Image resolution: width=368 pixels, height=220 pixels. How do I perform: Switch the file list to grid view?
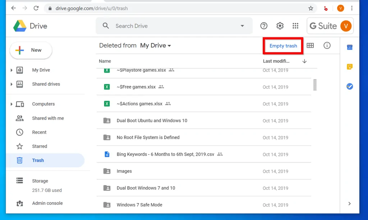pos(310,45)
